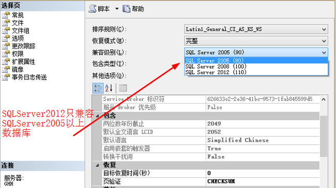Open the dropdown arrow next to 脚本
The width and height of the screenshot is (336, 188).
coord(117,9)
